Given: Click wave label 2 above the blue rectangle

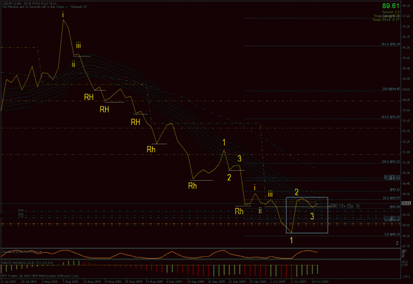Looking at the screenshot, I should [297, 192].
